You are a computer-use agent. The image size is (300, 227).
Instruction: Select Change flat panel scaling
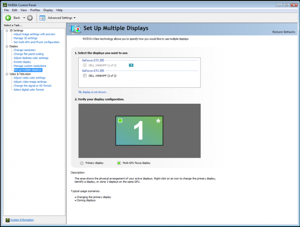point(29,54)
